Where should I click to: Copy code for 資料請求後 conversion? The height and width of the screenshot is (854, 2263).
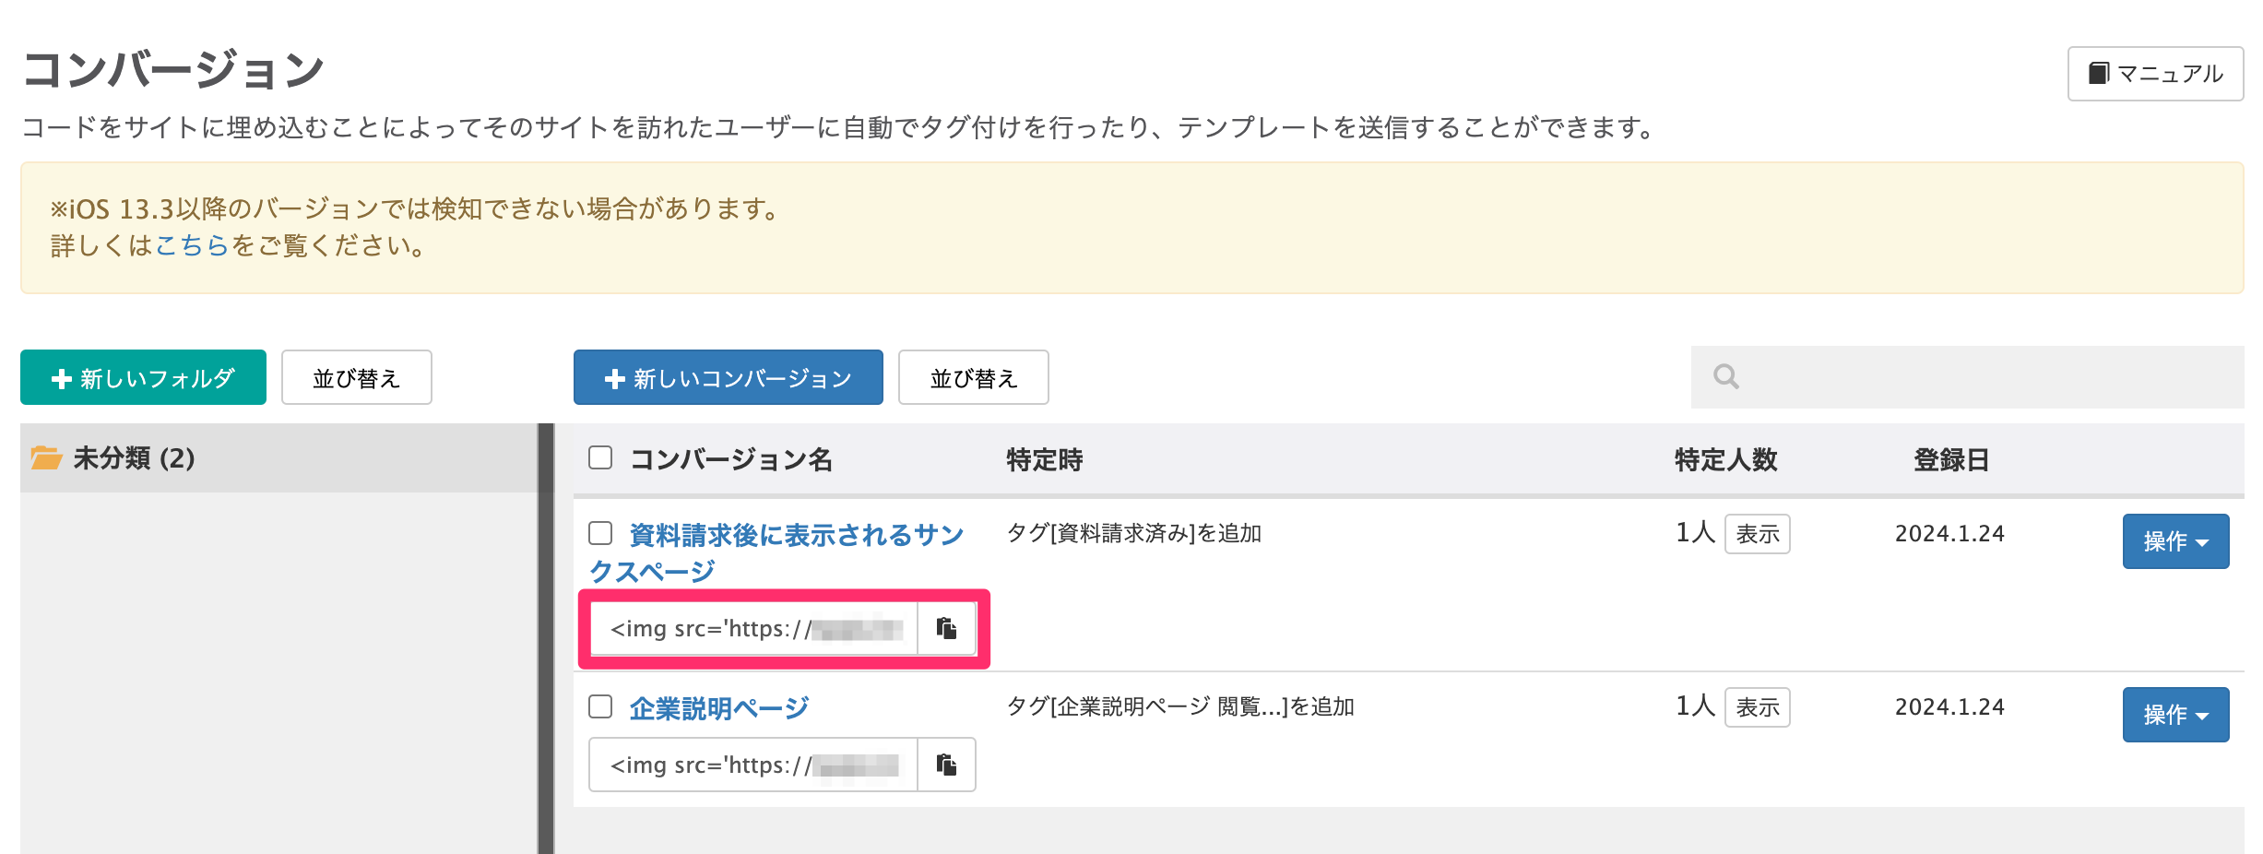[946, 629]
